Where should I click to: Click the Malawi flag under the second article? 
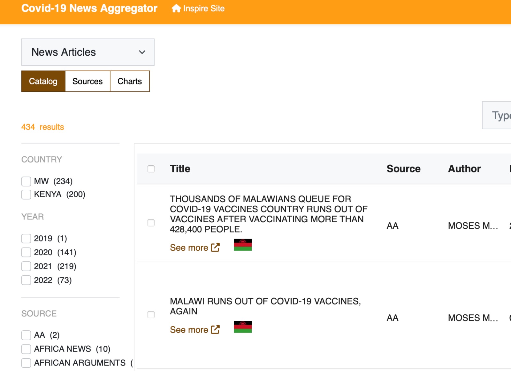pyautogui.click(x=243, y=327)
